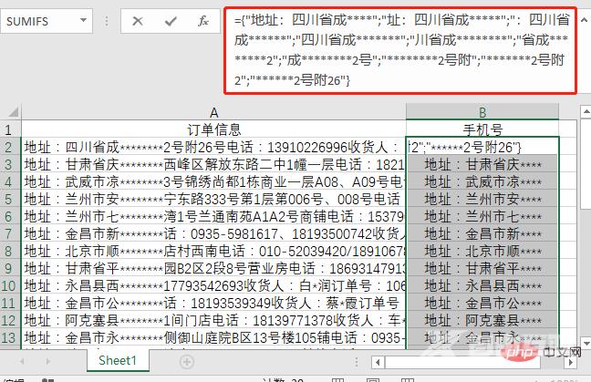
Task: Click vertical scrollbar down arrow
Action: pos(586,343)
